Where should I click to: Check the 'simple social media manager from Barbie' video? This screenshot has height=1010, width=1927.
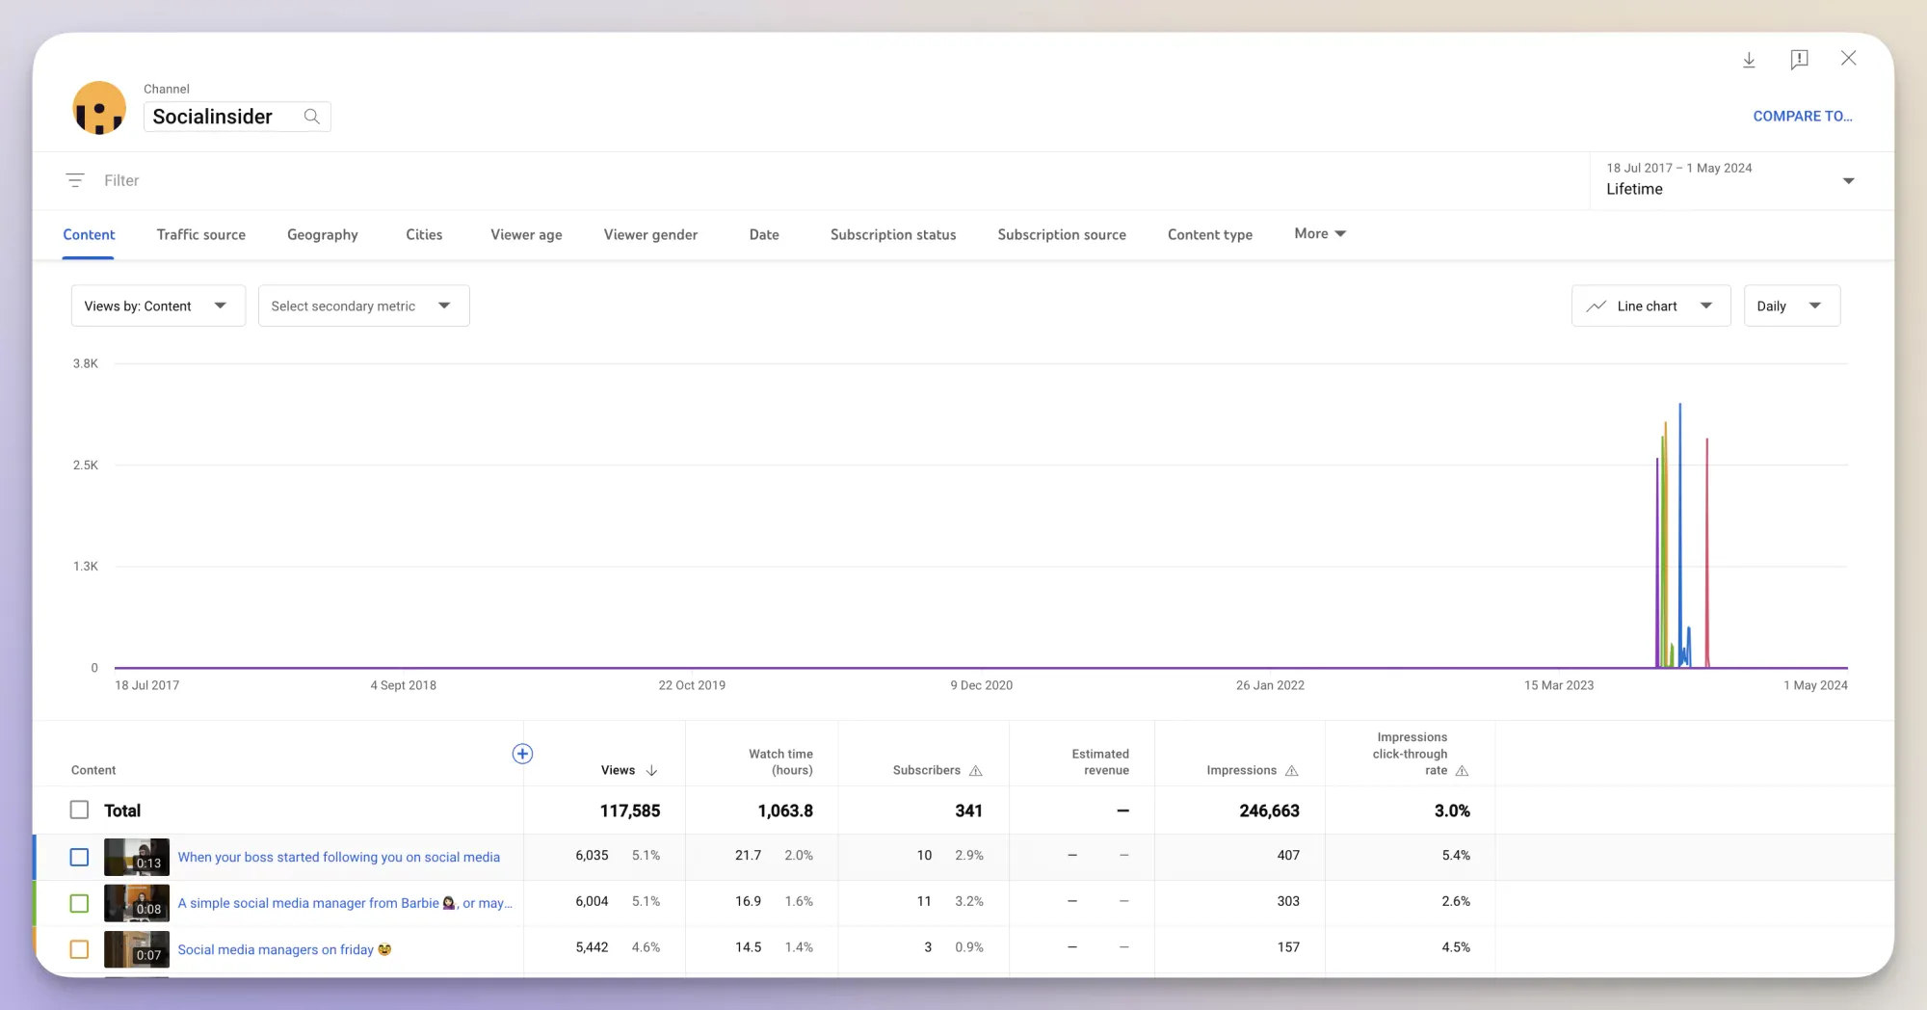(79, 903)
